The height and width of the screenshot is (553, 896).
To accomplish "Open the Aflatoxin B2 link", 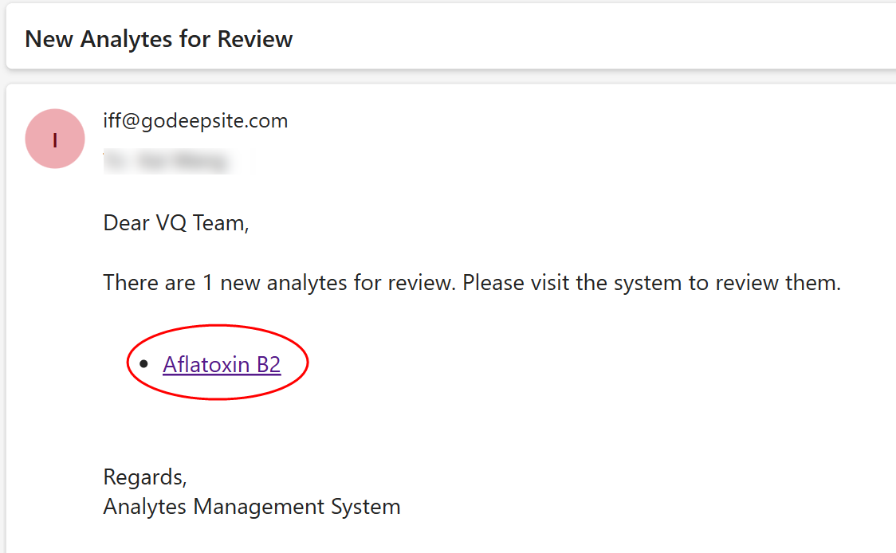I will 222,364.
